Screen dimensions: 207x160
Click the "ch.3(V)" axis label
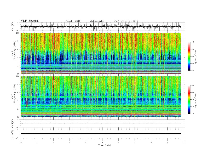[x=13, y=124]
